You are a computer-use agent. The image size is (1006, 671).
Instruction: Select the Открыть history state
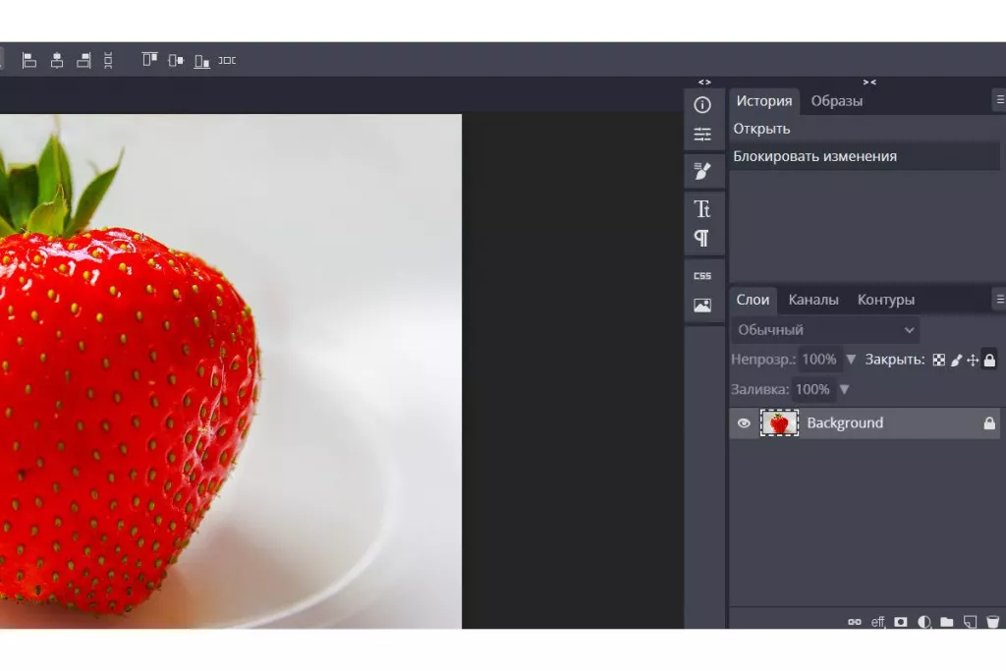click(865, 129)
